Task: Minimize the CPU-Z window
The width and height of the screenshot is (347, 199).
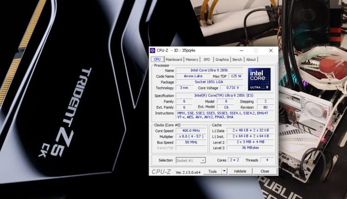Action: (242, 50)
